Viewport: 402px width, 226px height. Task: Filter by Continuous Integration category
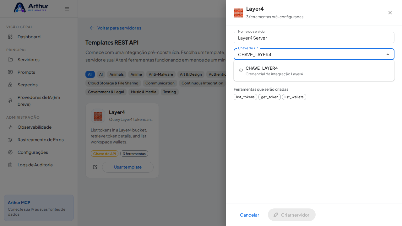pos(203,83)
